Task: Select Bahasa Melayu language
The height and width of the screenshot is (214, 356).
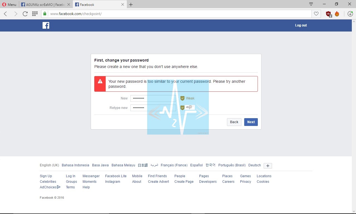Action: coord(123,165)
